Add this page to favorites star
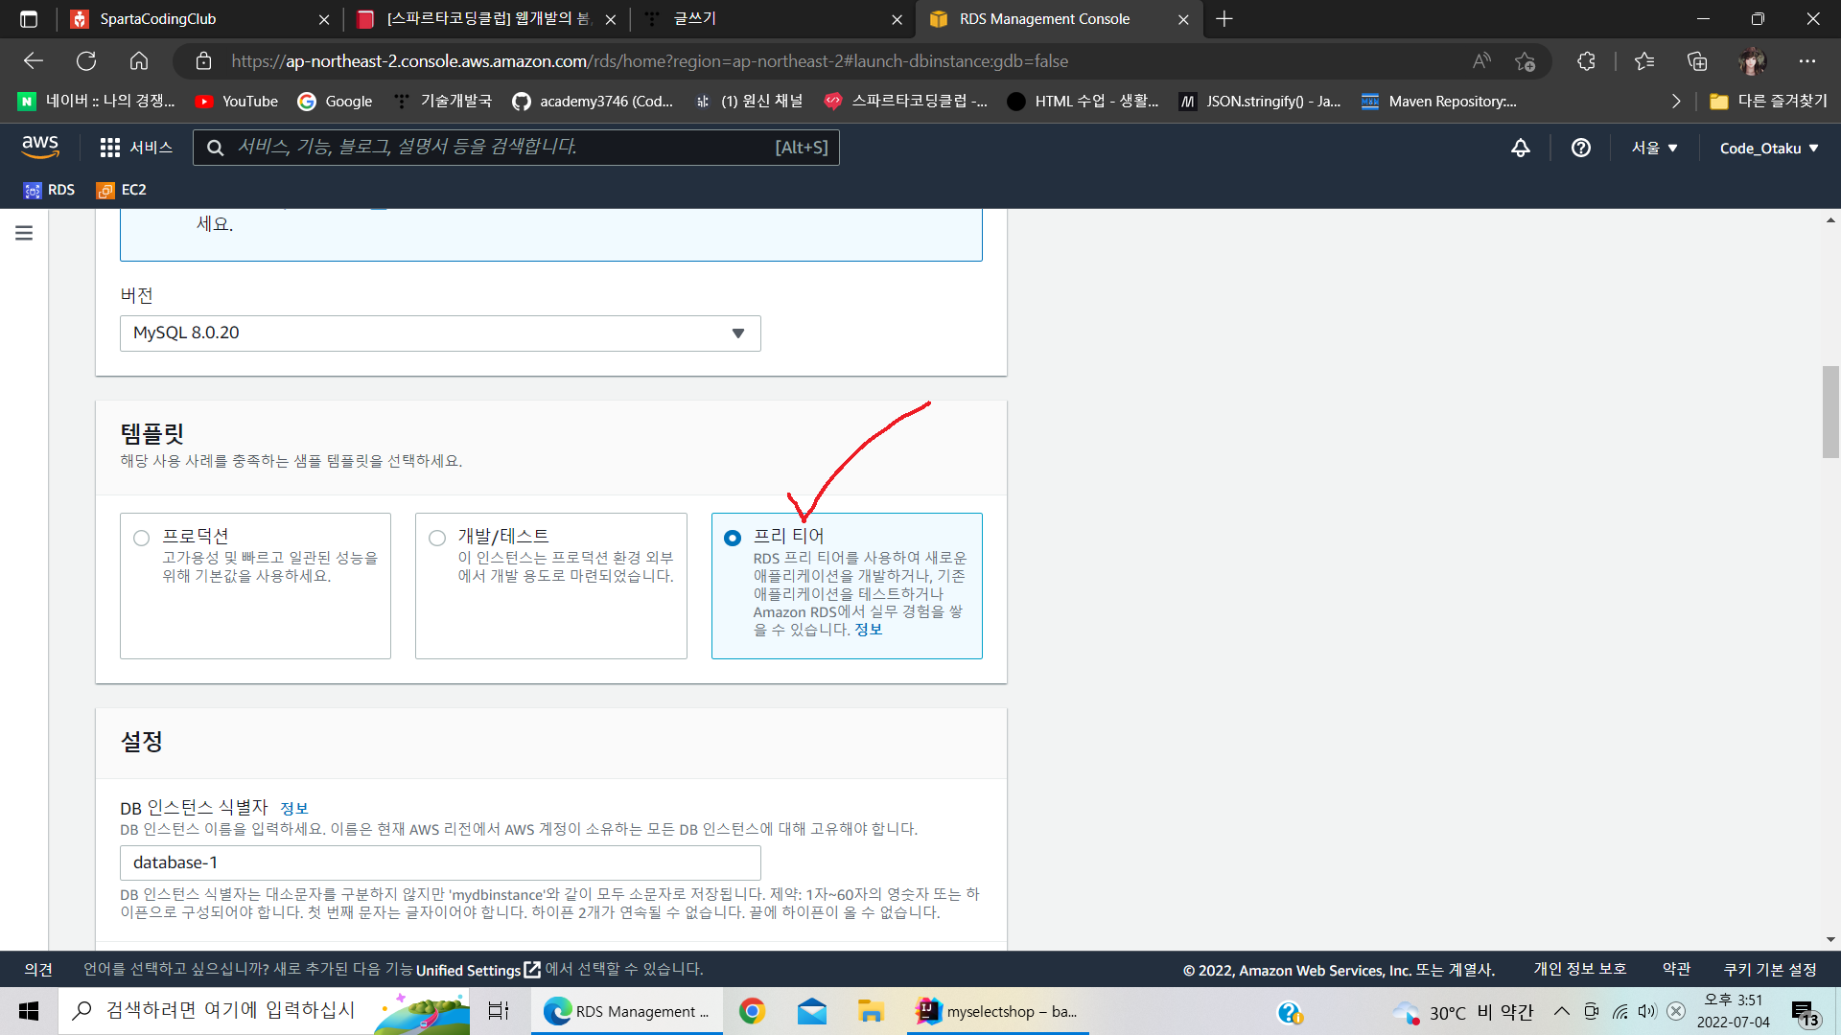1841x1035 pixels. tap(1526, 61)
